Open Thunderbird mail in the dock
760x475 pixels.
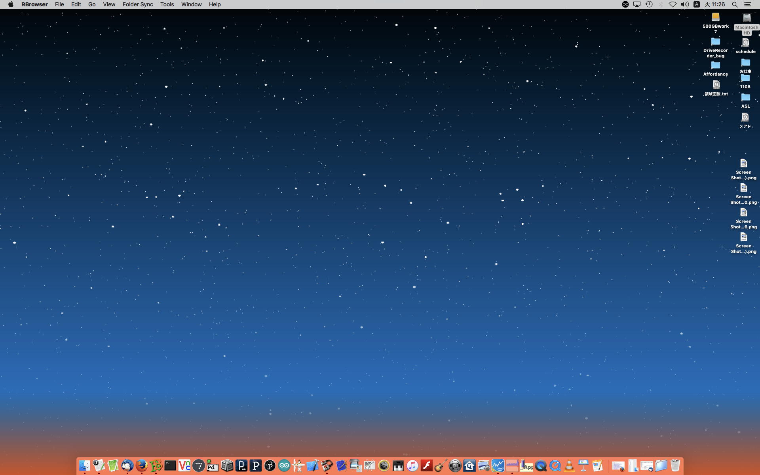pos(127,465)
